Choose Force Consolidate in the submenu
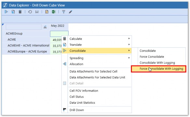The image size is (190, 117). point(158,57)
